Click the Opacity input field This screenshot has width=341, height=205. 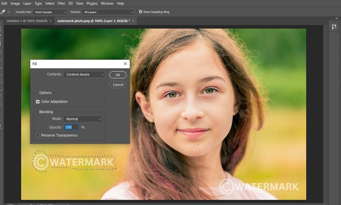click(71, 127)
